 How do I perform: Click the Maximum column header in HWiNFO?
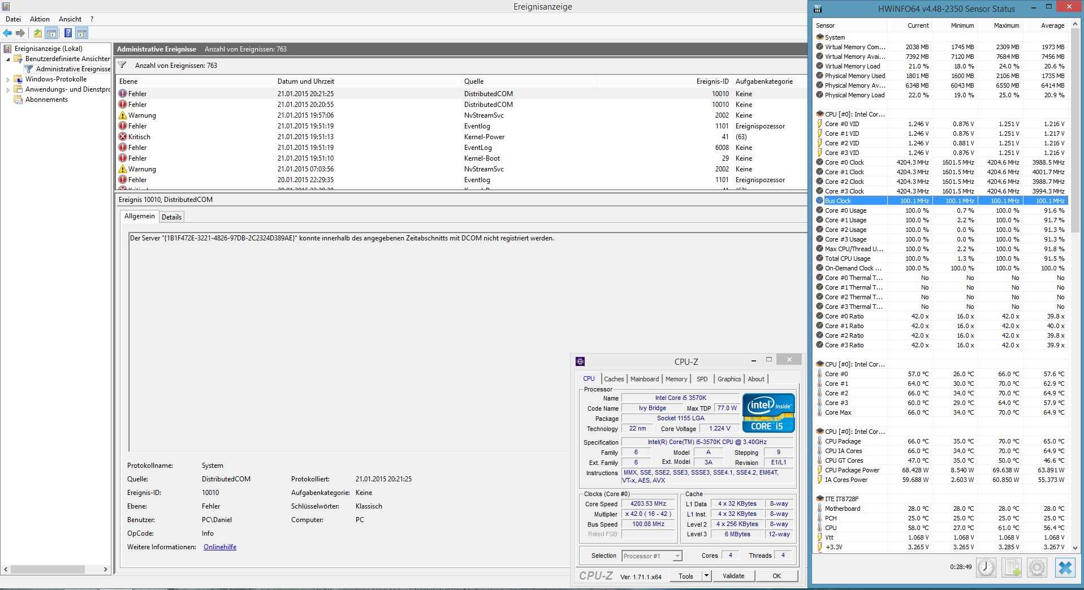click(x=1000, y=25)
